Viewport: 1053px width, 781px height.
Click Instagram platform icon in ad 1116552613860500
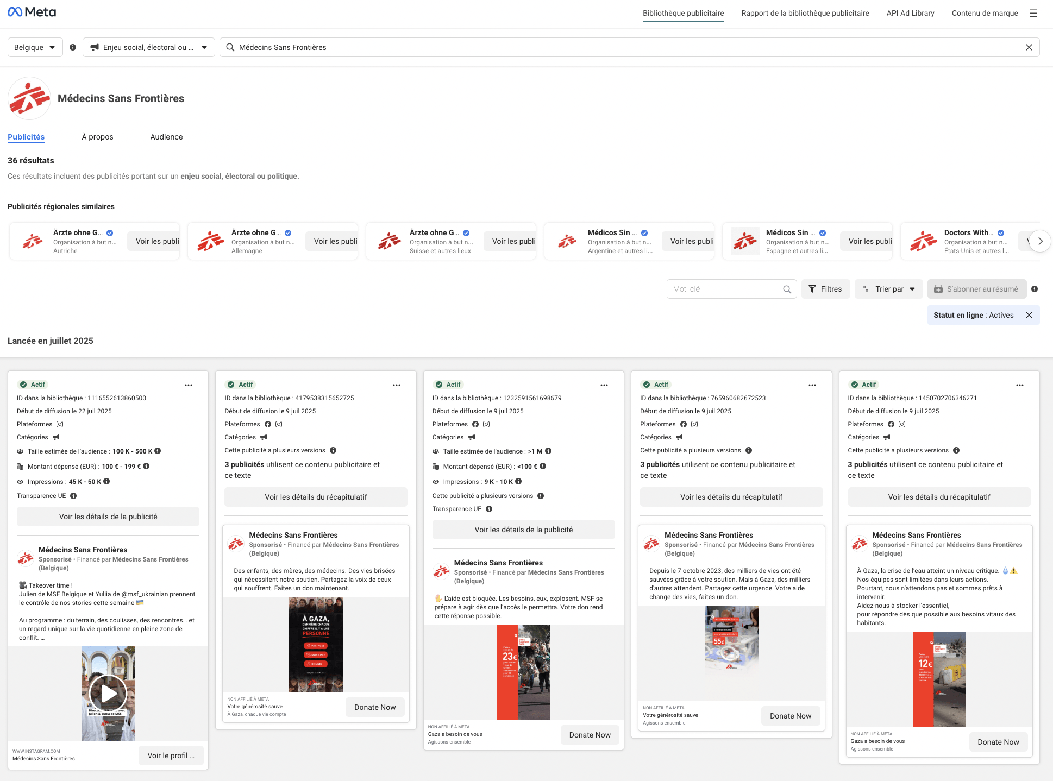coord(60,424)
